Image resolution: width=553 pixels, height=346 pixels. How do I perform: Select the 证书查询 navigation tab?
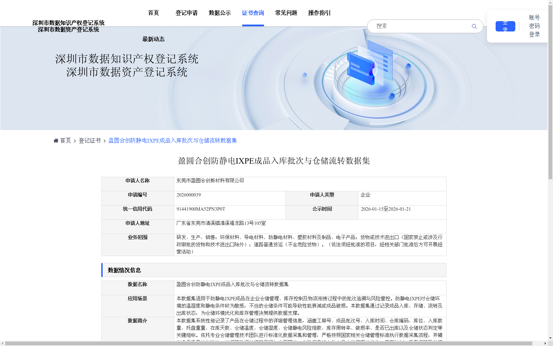point(253,13)
